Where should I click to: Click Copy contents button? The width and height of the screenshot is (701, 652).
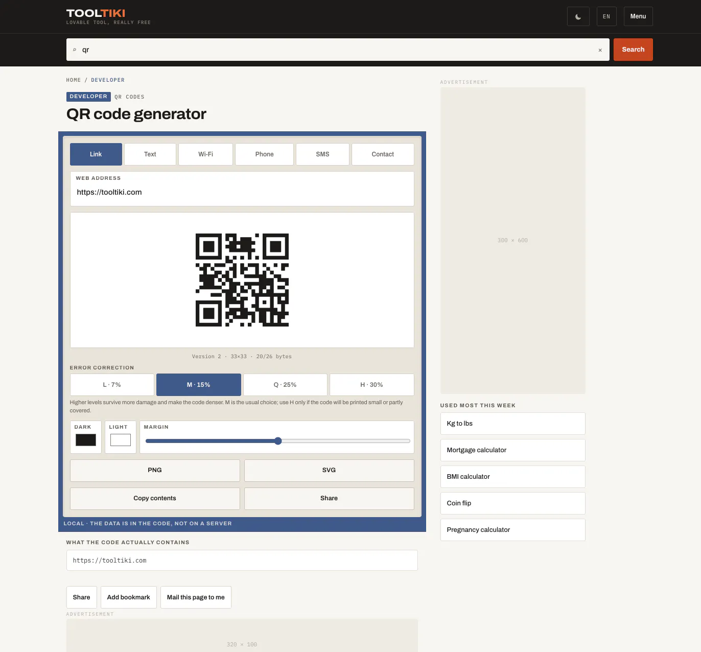coord(155,498)
